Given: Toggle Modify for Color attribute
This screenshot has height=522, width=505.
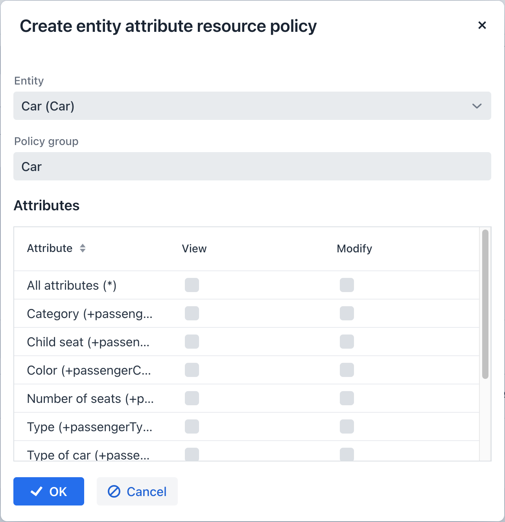Looking at the screenshot, I should click(346, 370).
